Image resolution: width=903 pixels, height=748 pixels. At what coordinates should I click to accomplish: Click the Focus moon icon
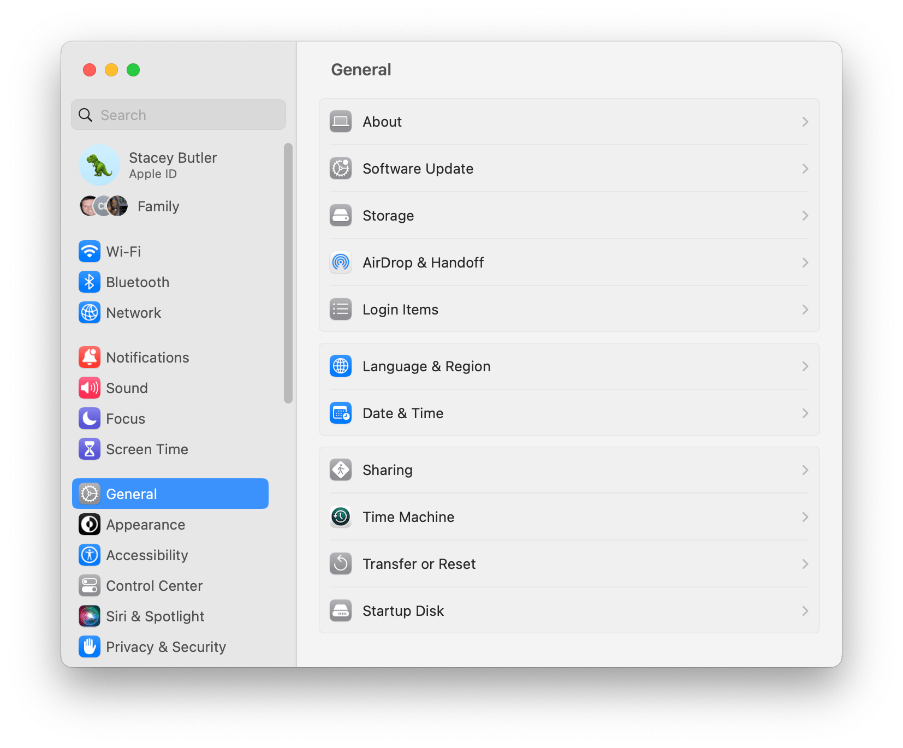click(x=90, y=418)
